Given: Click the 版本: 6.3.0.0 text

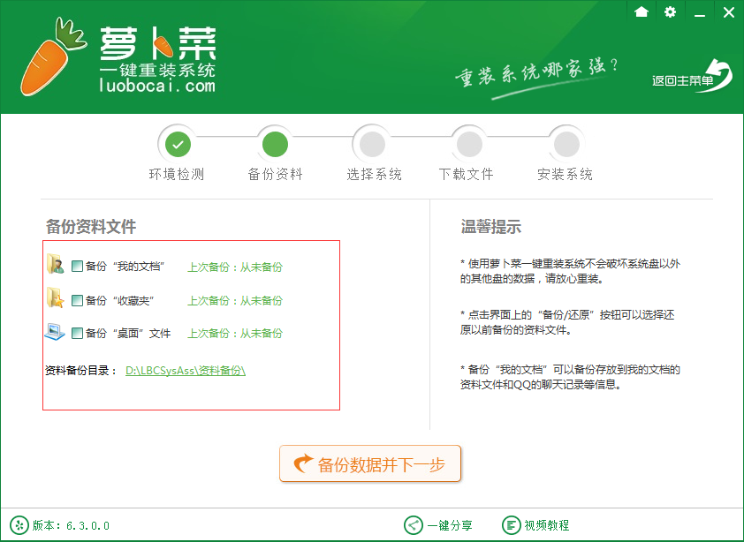Looking at the screenshot, I should [x=71, y=525].
